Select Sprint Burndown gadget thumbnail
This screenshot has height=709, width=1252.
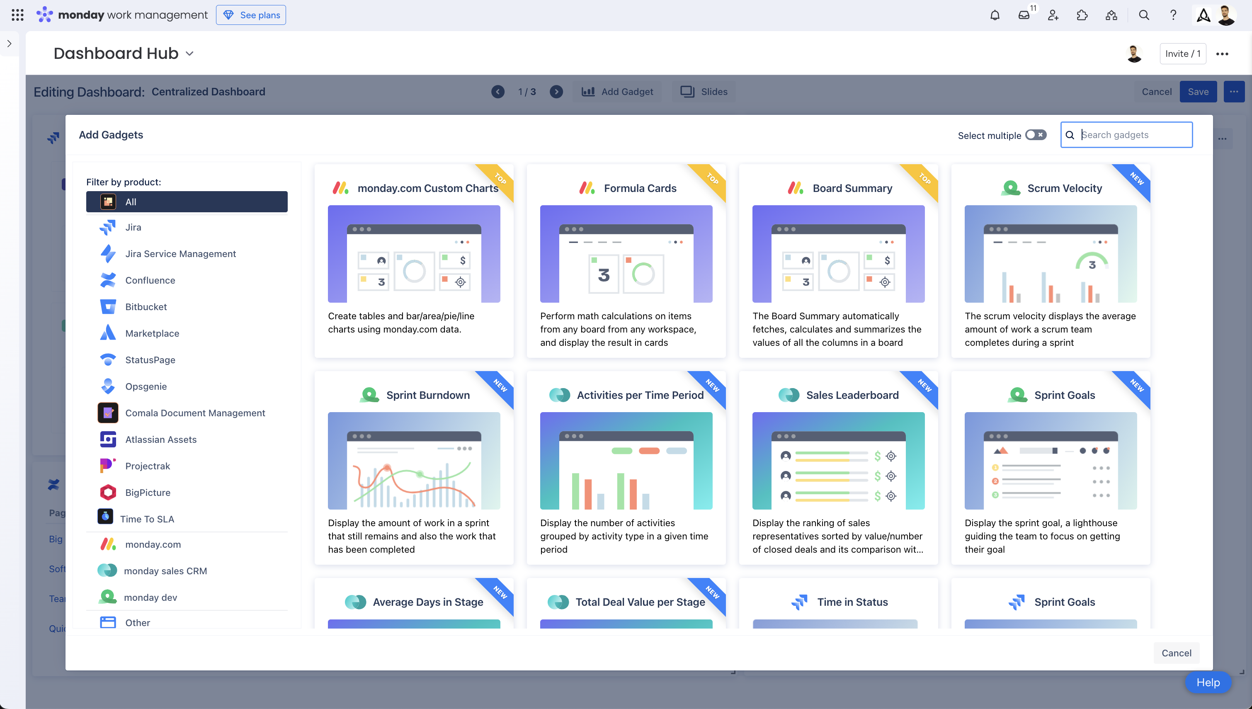(x=414, y=461)
